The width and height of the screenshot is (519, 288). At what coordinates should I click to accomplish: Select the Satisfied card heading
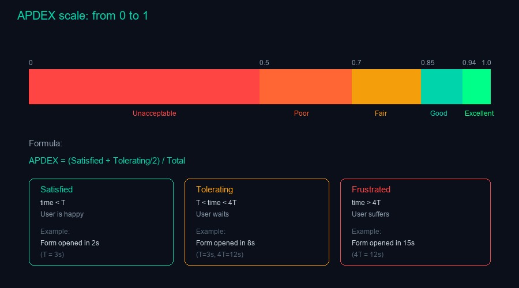click(x=57, y=190)
